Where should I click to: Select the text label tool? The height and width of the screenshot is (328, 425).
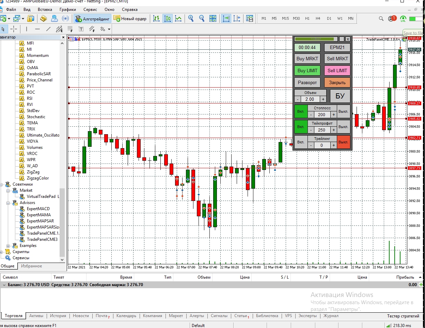(81, 29)
